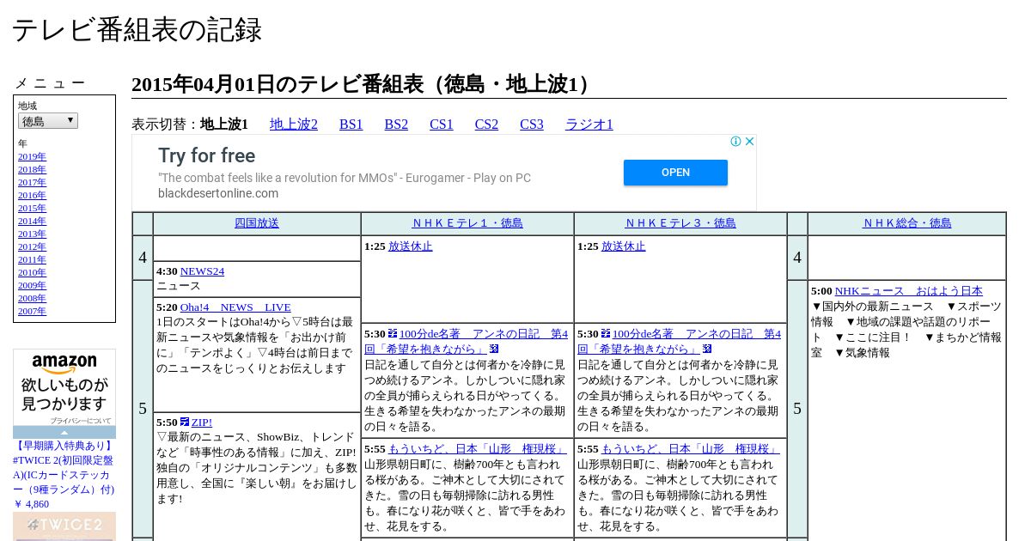The height and width of the screenshot is (541, 1031).
Task: Click the #TWICE2 album thumbnail
Action: click(x=64, y=526)
